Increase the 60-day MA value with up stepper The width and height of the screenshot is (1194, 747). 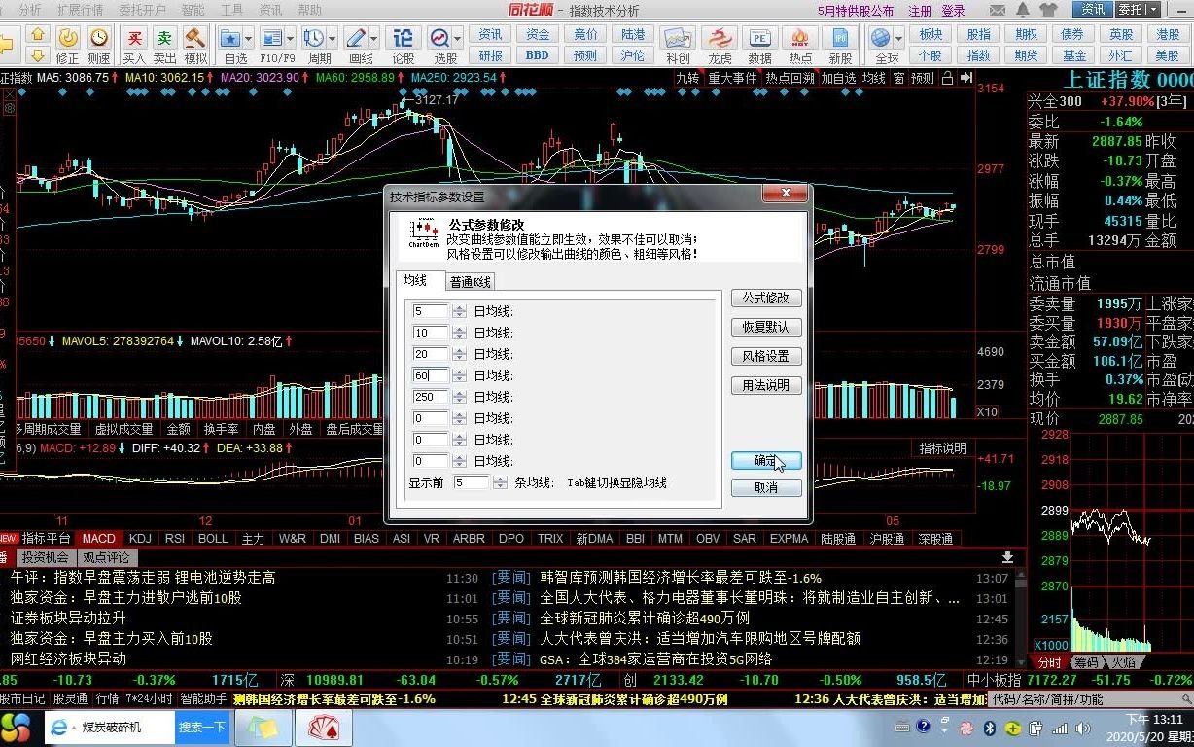point(457,372)
